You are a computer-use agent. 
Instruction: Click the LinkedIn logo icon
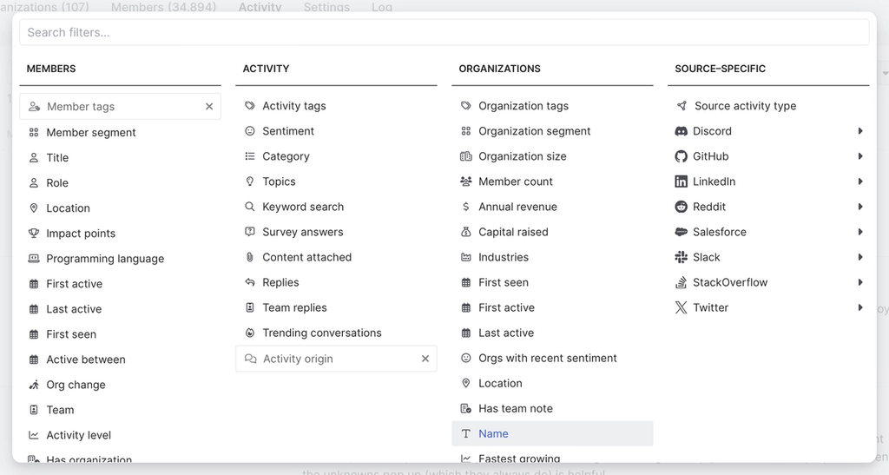[x=682, y=181]
